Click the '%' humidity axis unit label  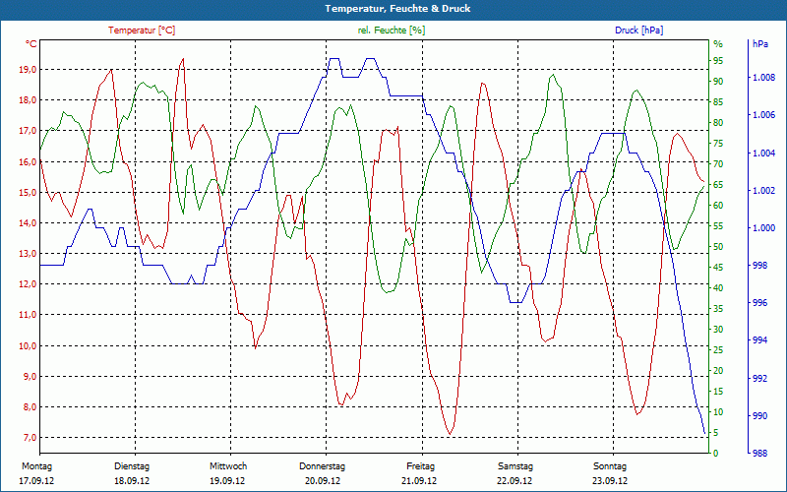point(718,44)
